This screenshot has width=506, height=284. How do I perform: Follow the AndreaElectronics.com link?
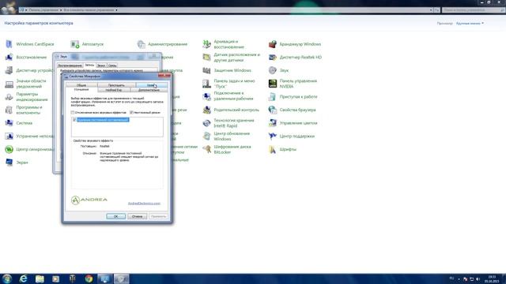click(144, 204)
